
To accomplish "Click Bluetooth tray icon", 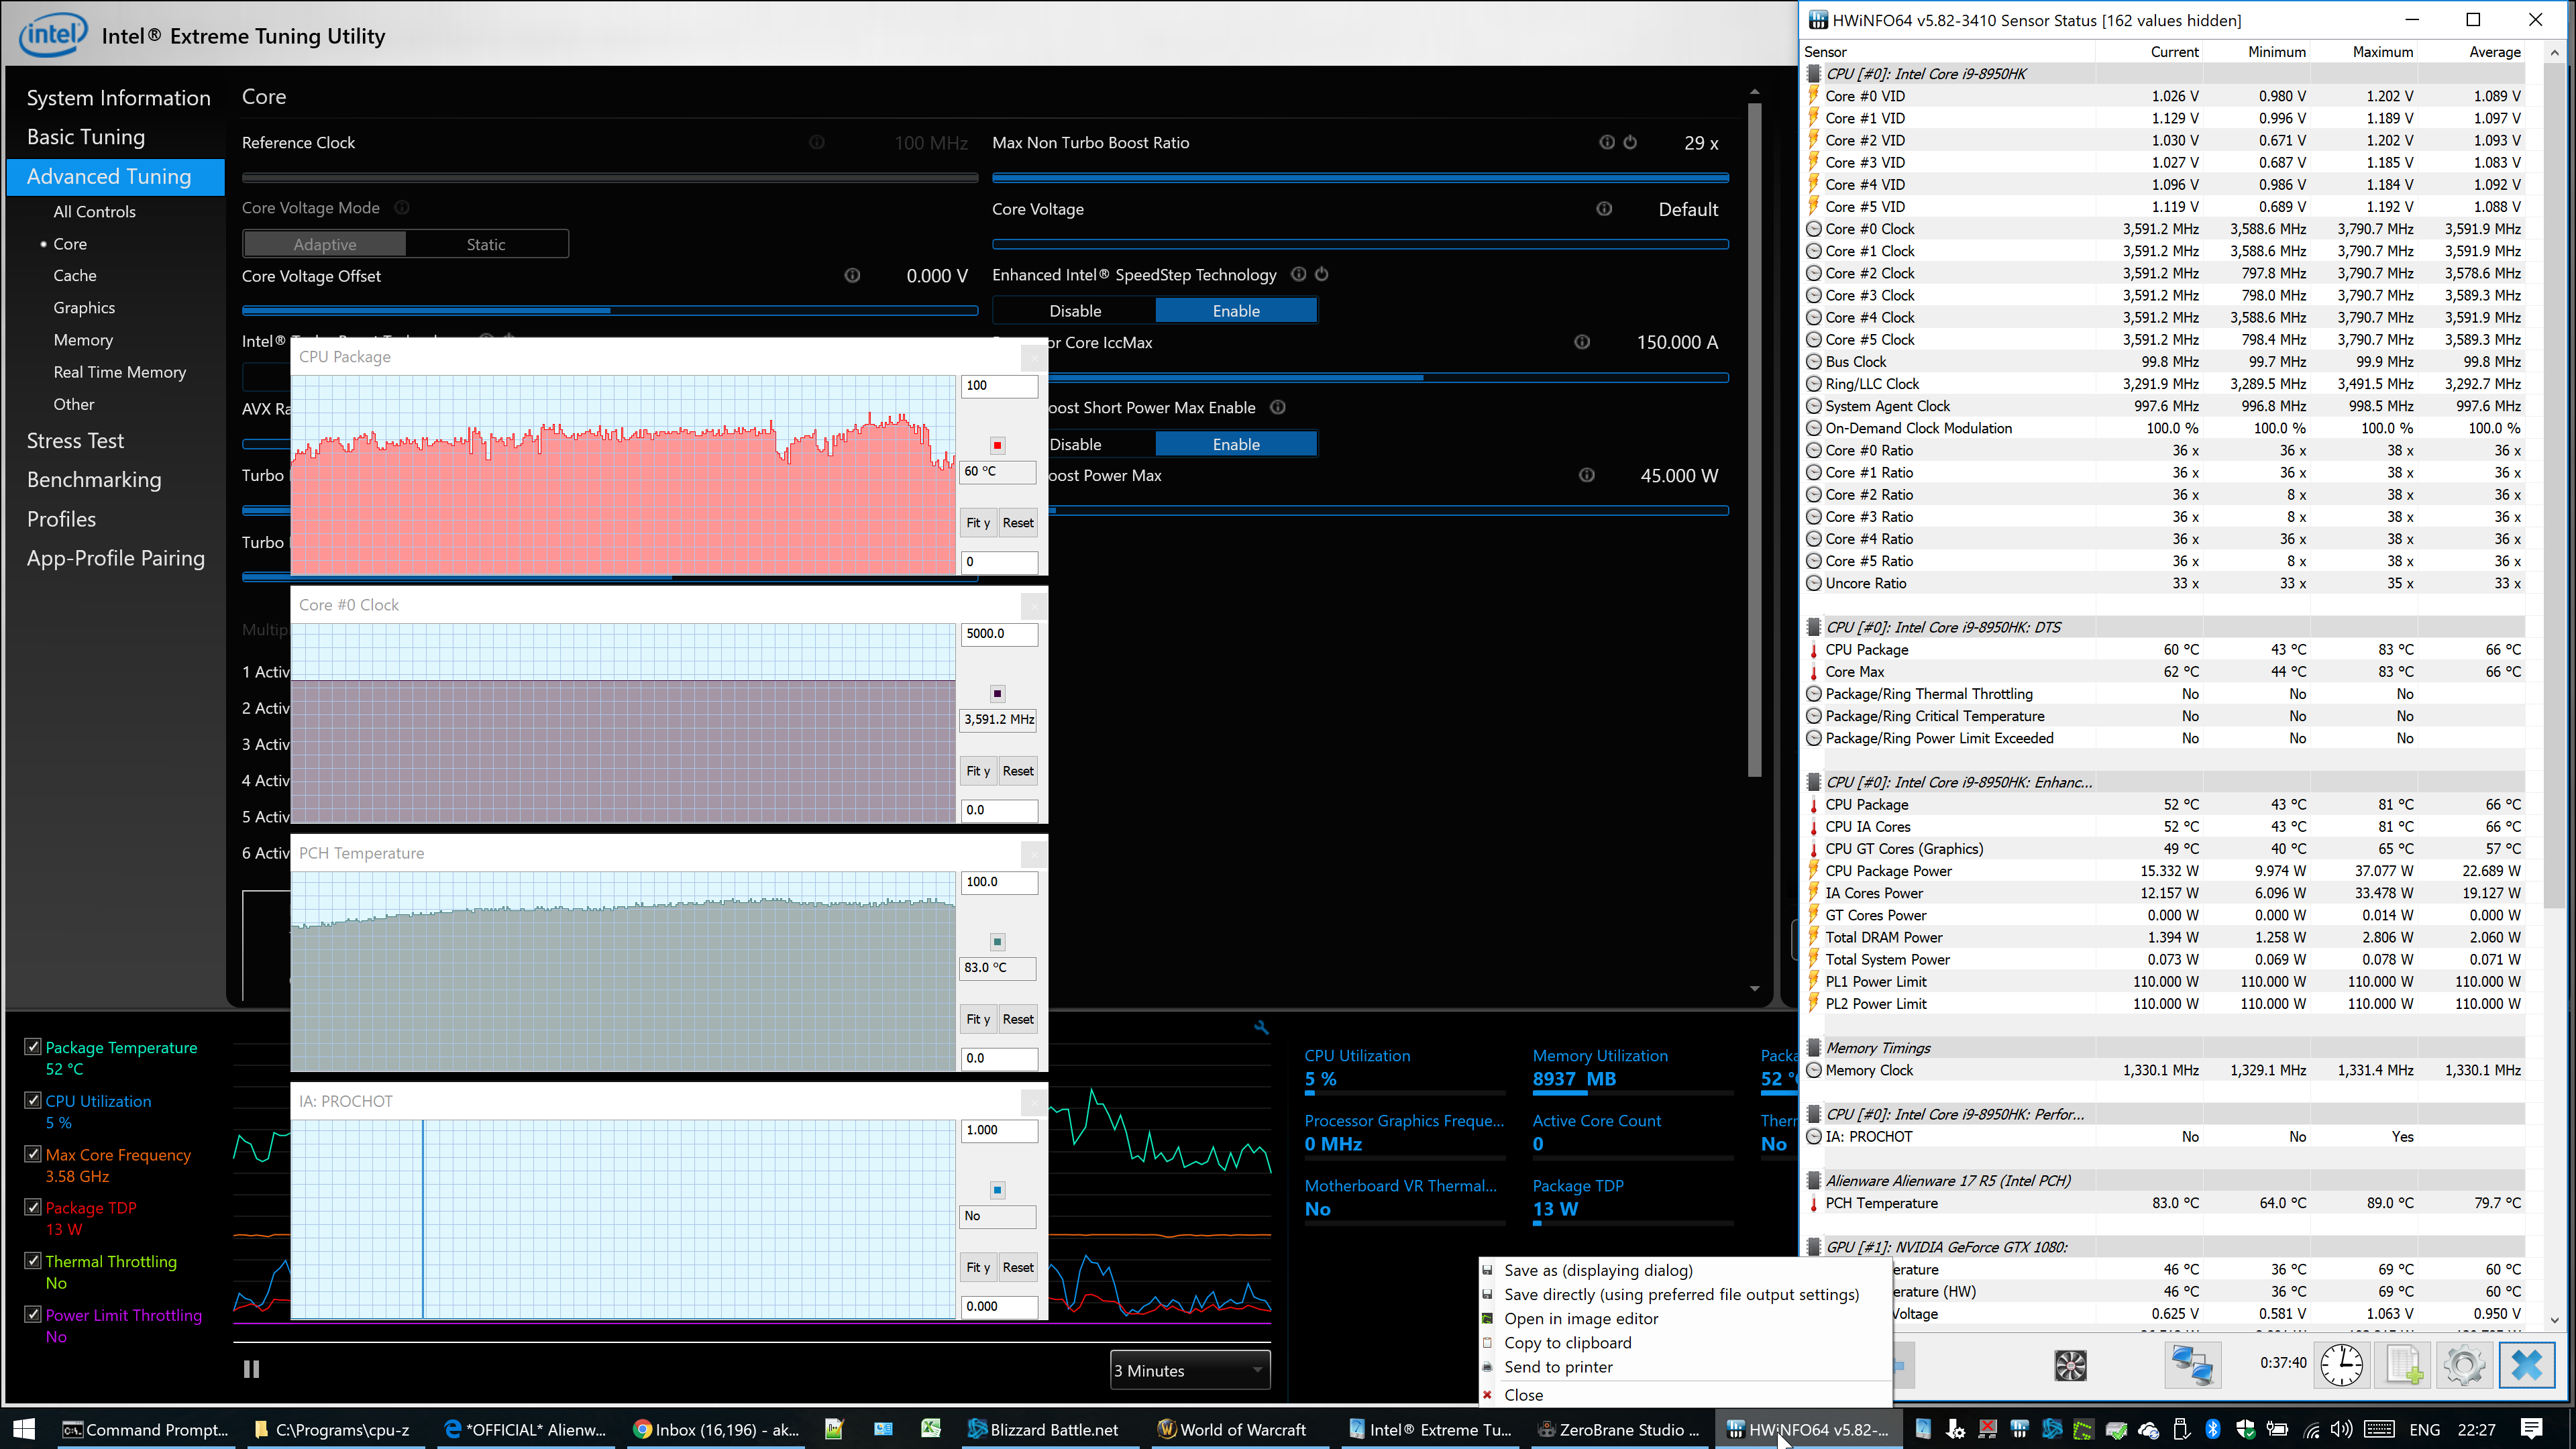I will 2213,1429.
